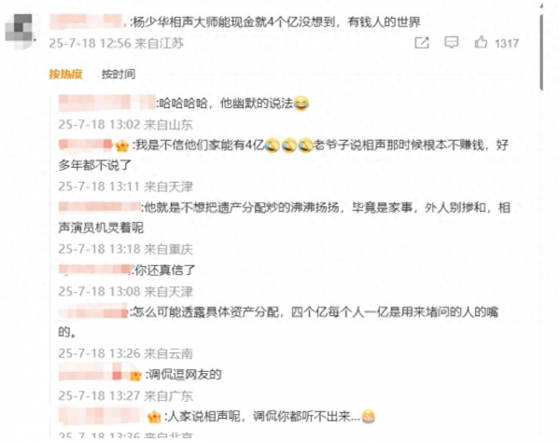This screenshot has width=560, height=442.
Task: Click the blurred avatar of top commenter
Action: pyautogui.click(x=21, y=30)
